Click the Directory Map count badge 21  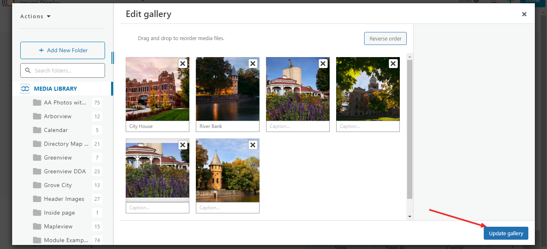click(97, 144)
